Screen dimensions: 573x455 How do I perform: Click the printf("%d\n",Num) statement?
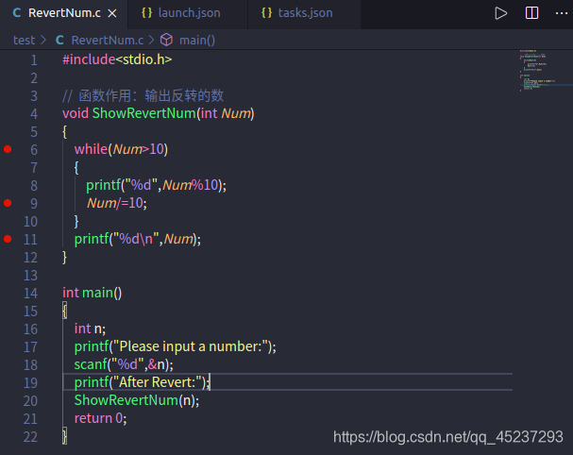[x=138, y=239]
